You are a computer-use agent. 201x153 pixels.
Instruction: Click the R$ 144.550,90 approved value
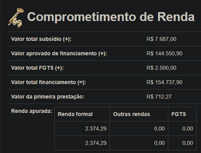pos(164,53)
